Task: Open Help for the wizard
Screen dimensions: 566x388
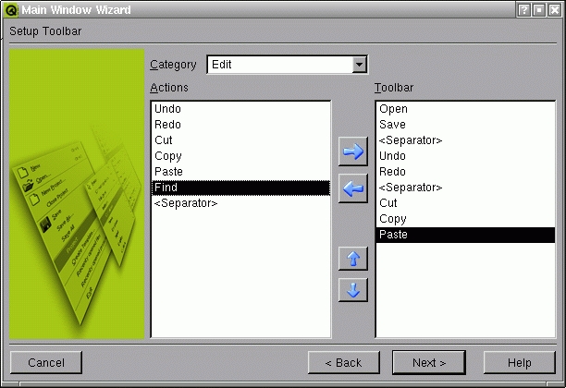Action: tap(519, 363)
